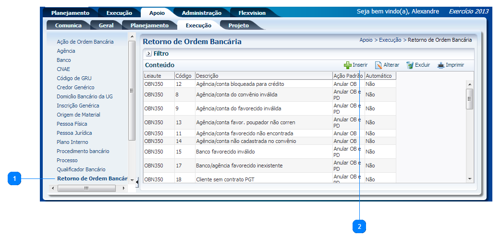This screenshot has width=501, height=237.
Task: Select the Comunica sub-tab
Action: pyautogui.click(x=68, y=25)
